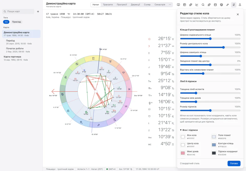Pick the Фон кола color swatch
Viewport: 246px width, 171px height.
(183, 137)
